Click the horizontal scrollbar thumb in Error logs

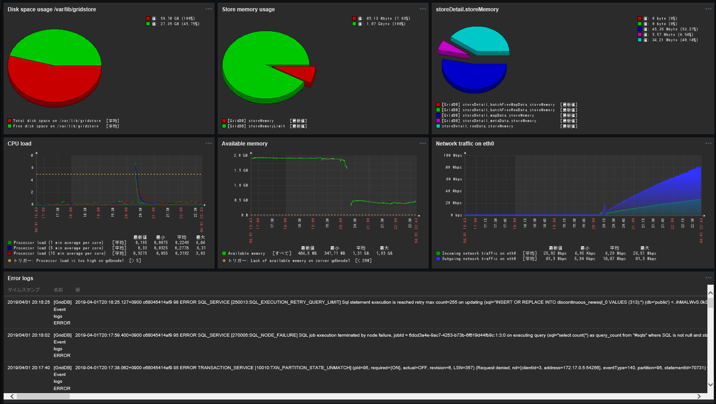click(x=43, y=396)
